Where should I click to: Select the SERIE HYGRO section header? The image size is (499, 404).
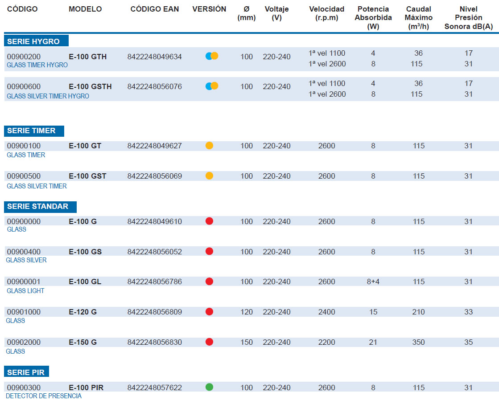click(x=36, y=41)
